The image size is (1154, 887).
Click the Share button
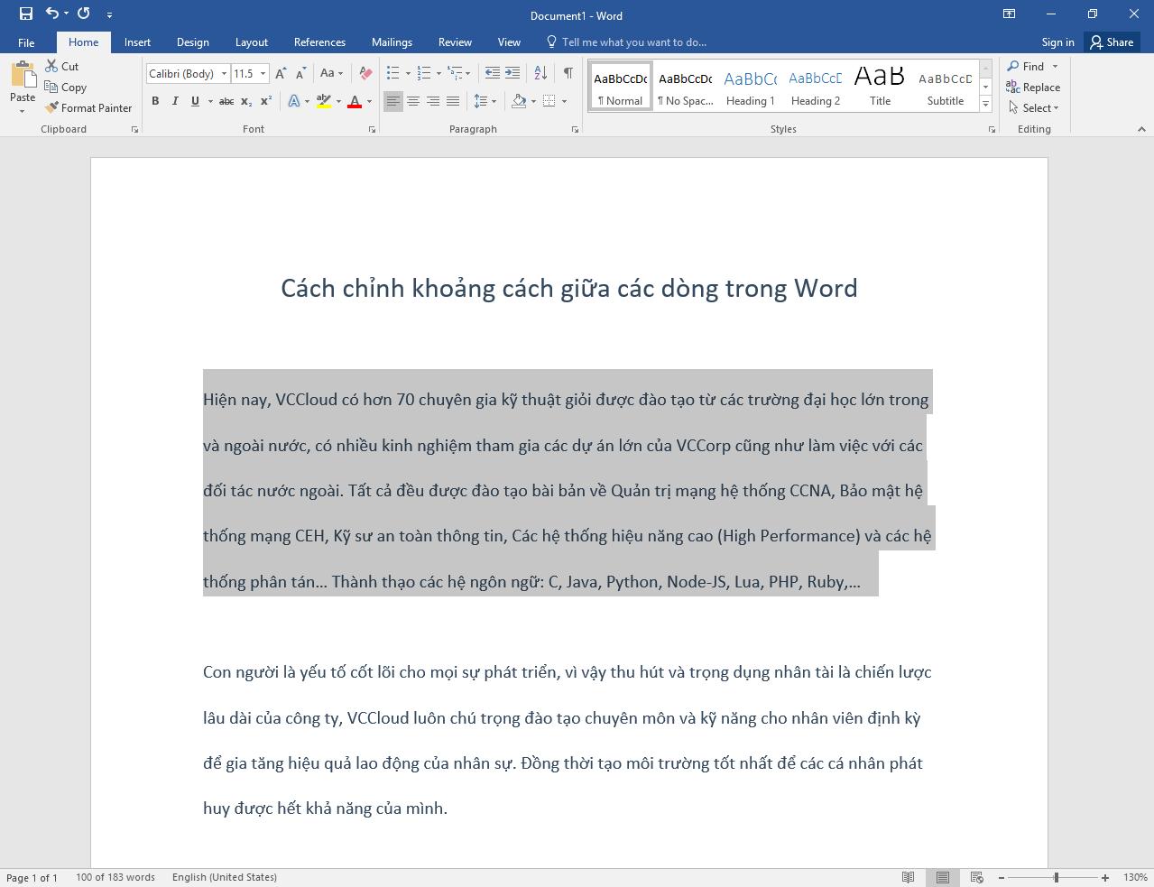(x=1112, y=42)
